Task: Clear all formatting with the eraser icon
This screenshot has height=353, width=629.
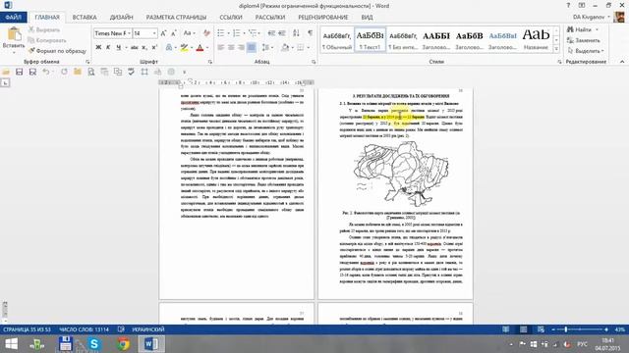Action: [x=206, y=33]
